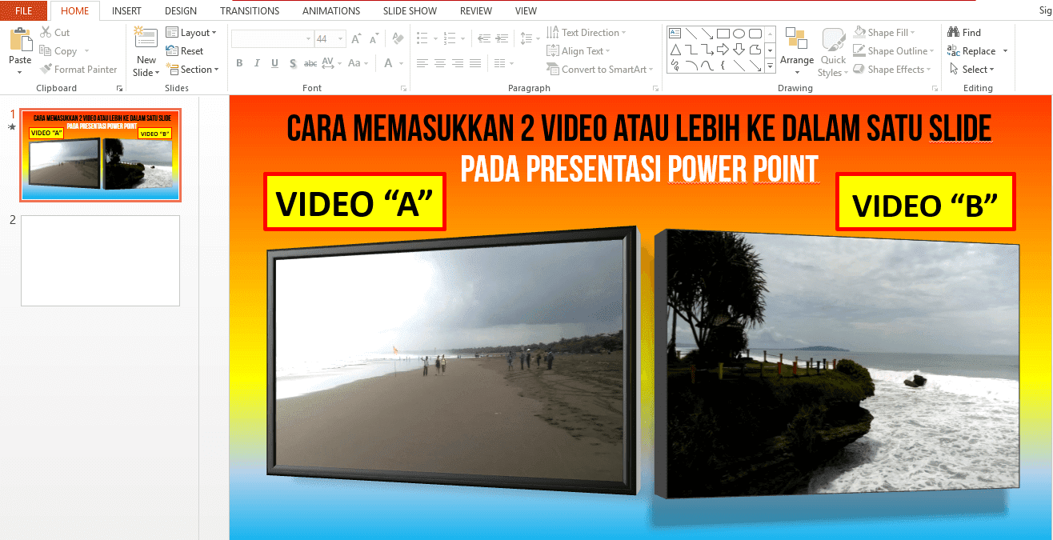Open the Clipboard pane launcher
The height and width of the screenshot is (540, 1053).
[119, 88]
